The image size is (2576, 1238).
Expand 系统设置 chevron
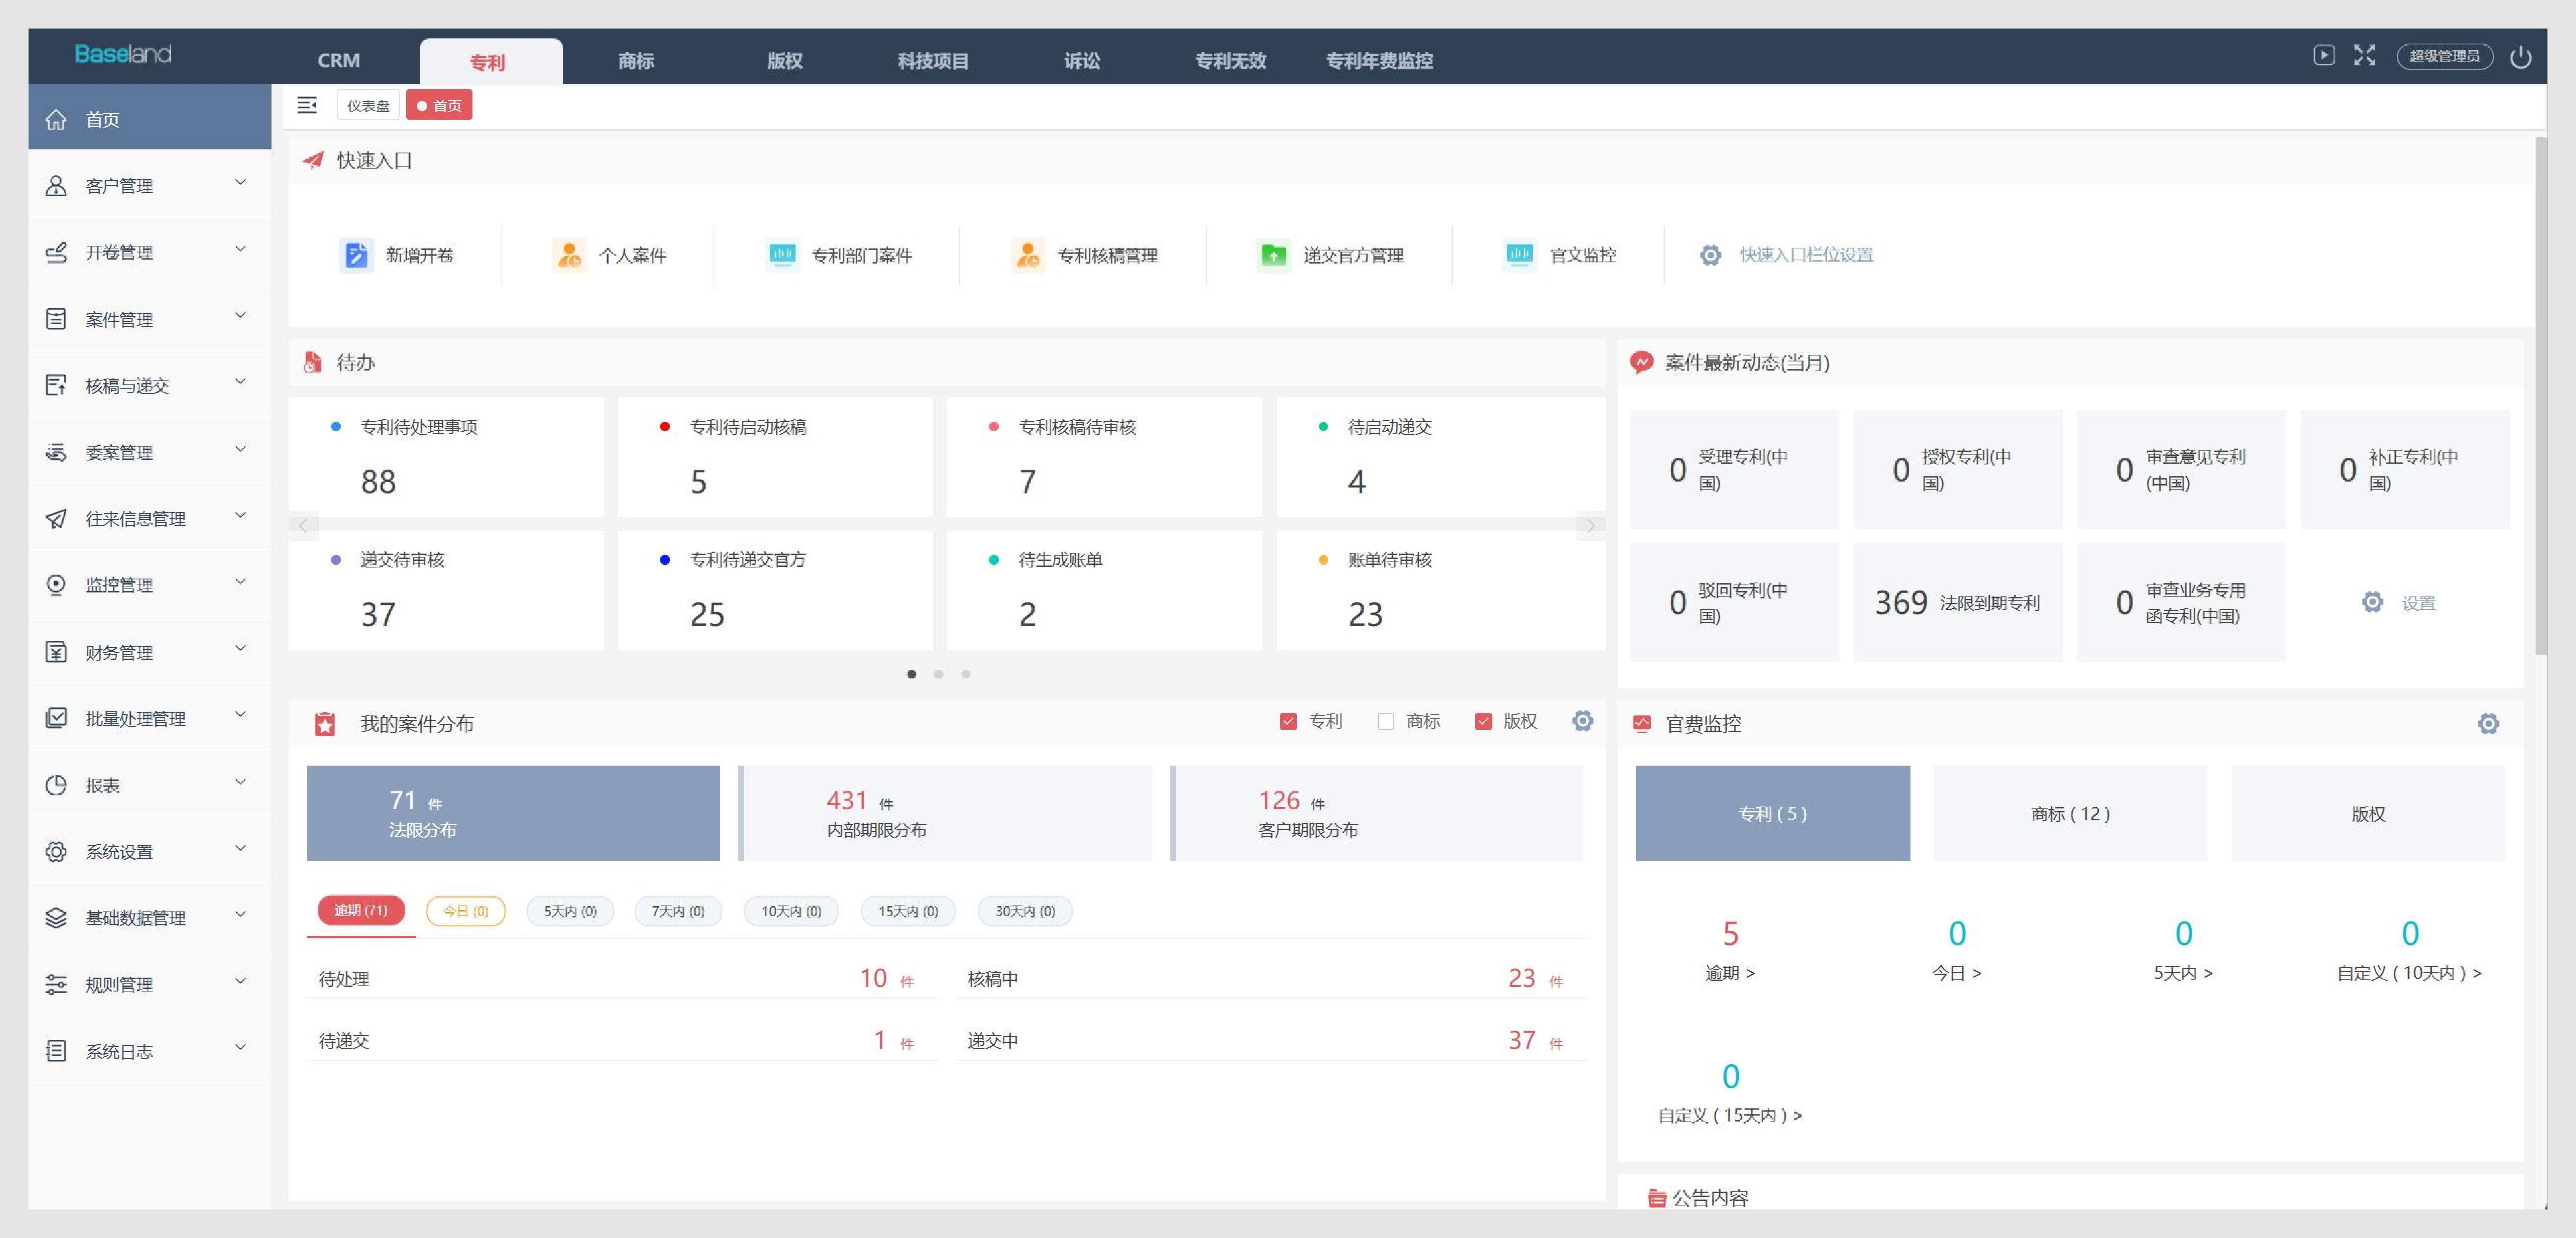point(240,848)
